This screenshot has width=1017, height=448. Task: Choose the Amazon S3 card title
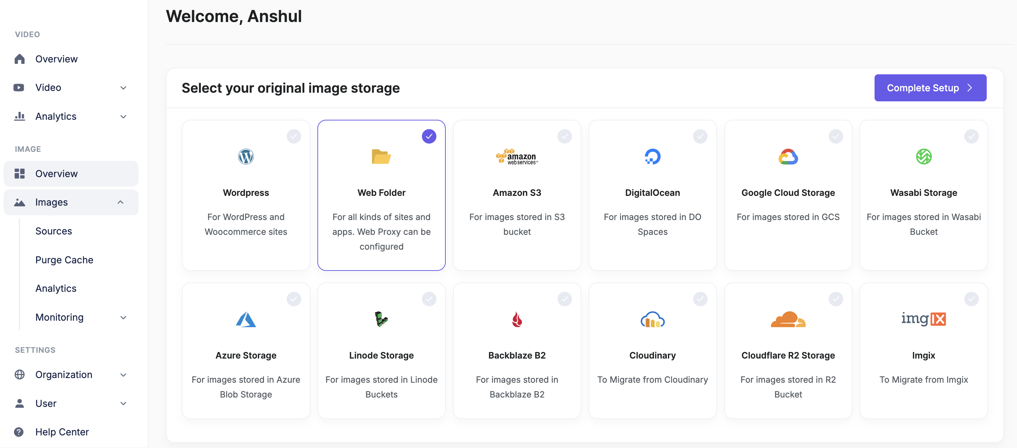pyautogui.click(x=517, y=193)
